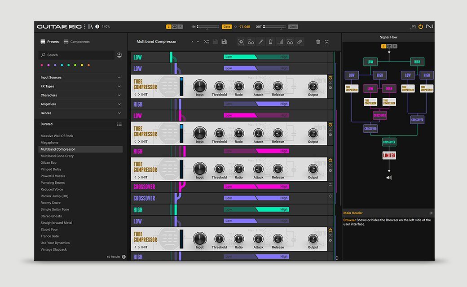
Task: Click the 9% CPU meter
Action: [x=414, y=26]
